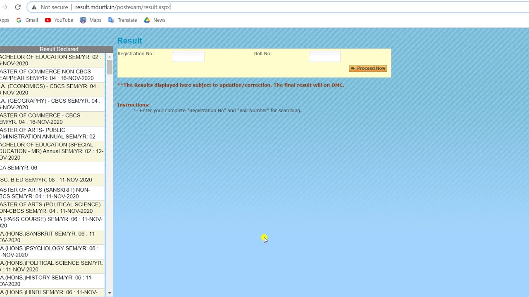
Task: Open Master of Arts (Political Science) result
Action: click(x=52, y=208)
